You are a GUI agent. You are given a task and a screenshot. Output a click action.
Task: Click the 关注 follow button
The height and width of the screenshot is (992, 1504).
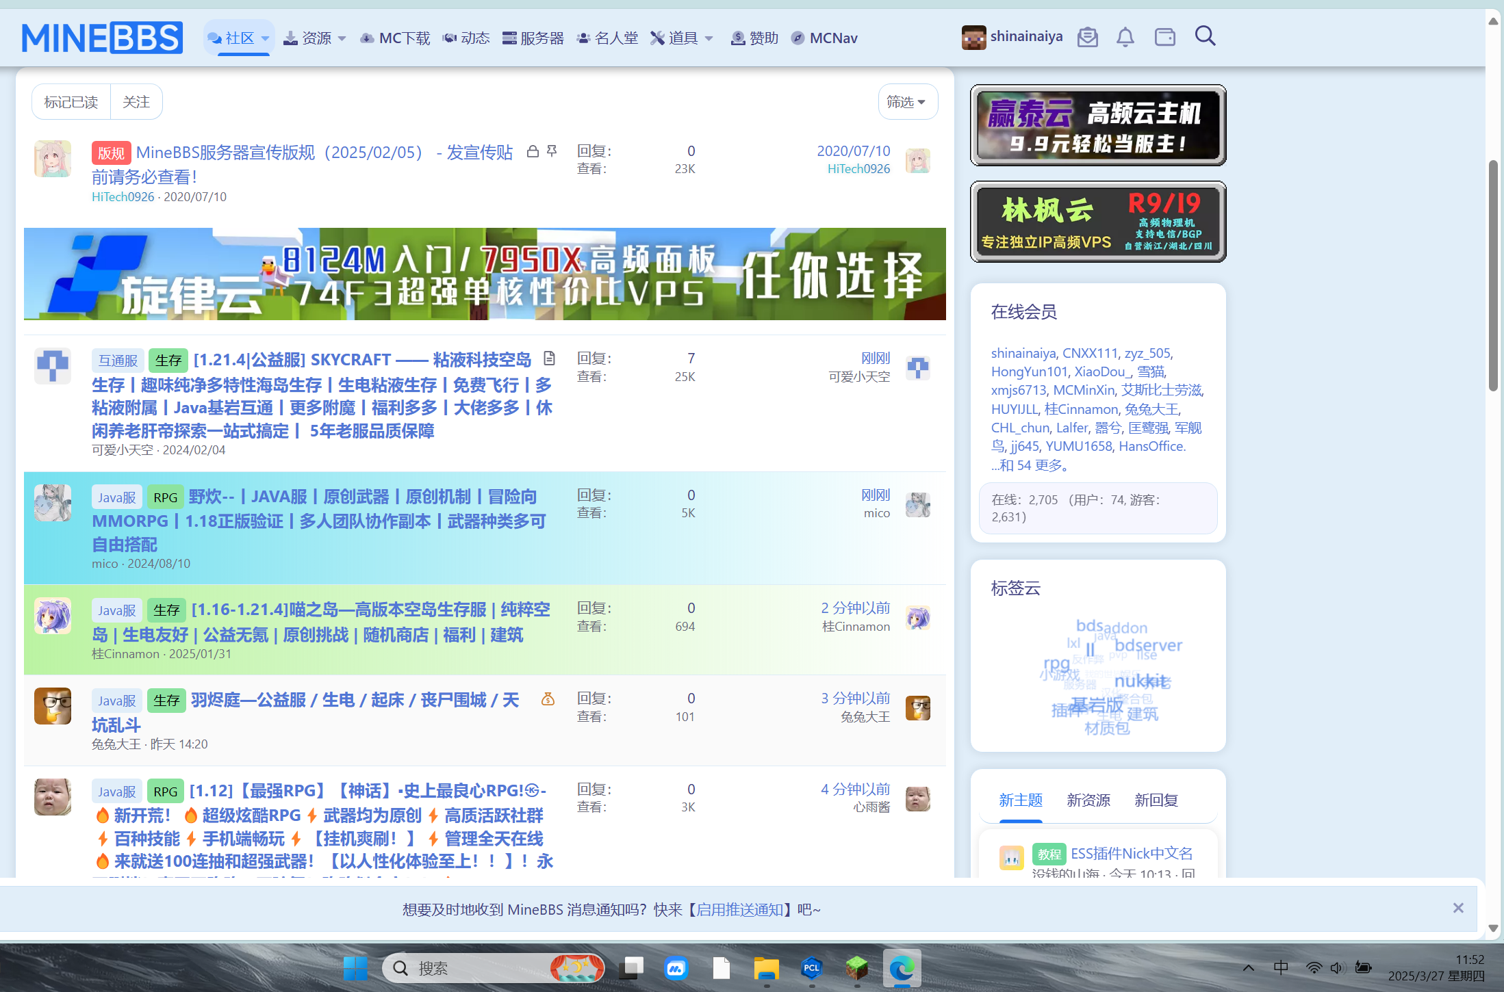point(136,102)
